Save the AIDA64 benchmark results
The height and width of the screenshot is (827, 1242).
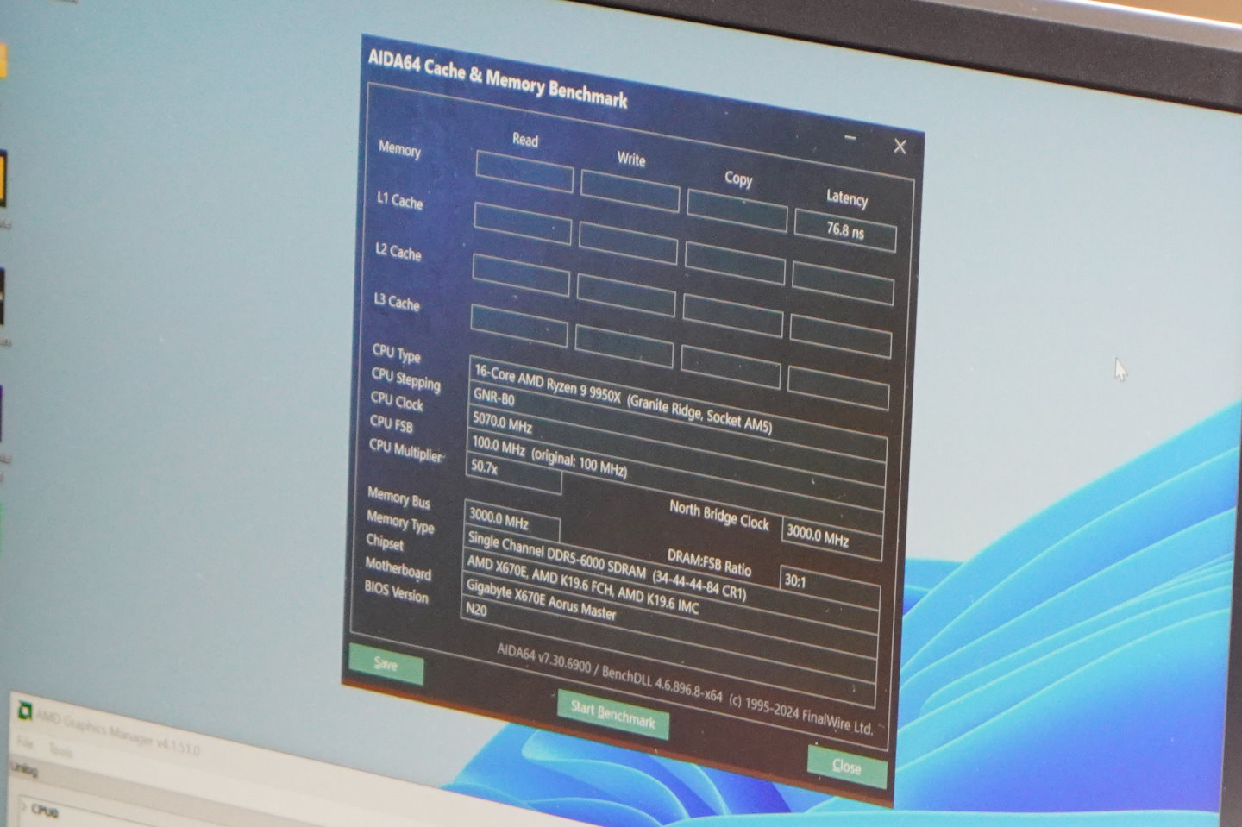coord(386,663)
